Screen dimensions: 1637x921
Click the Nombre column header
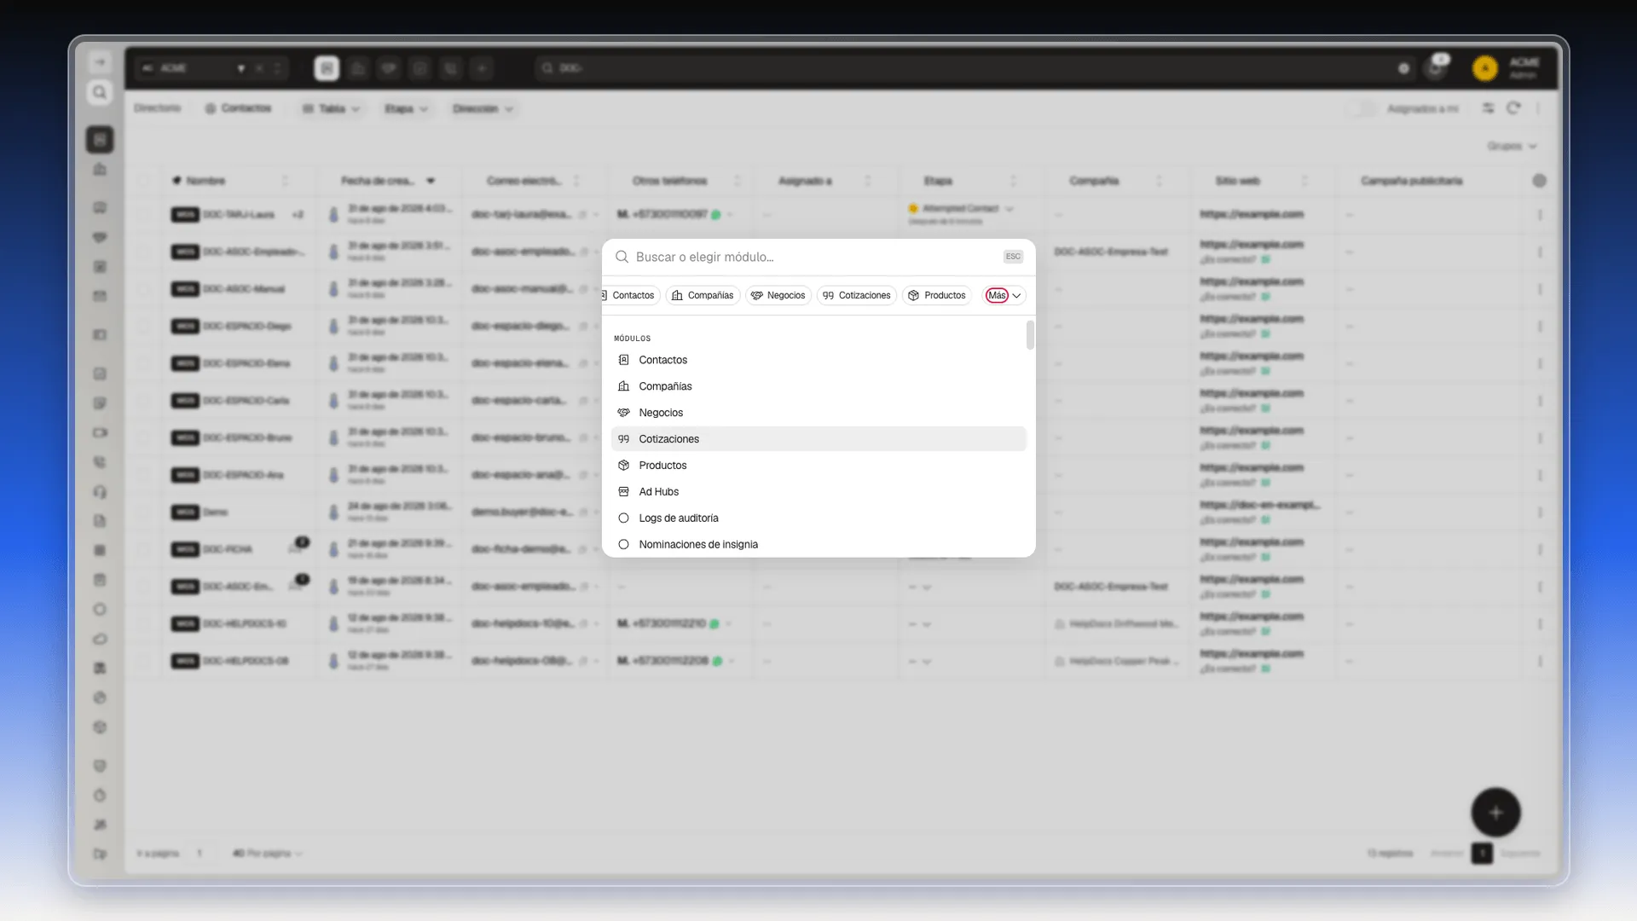(205, 181)
